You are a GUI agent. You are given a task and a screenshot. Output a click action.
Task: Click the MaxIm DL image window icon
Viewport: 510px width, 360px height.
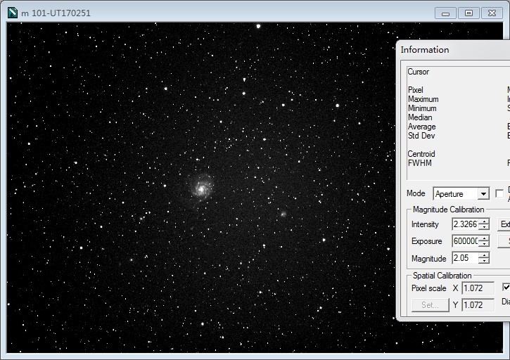[x=12, y=13]
